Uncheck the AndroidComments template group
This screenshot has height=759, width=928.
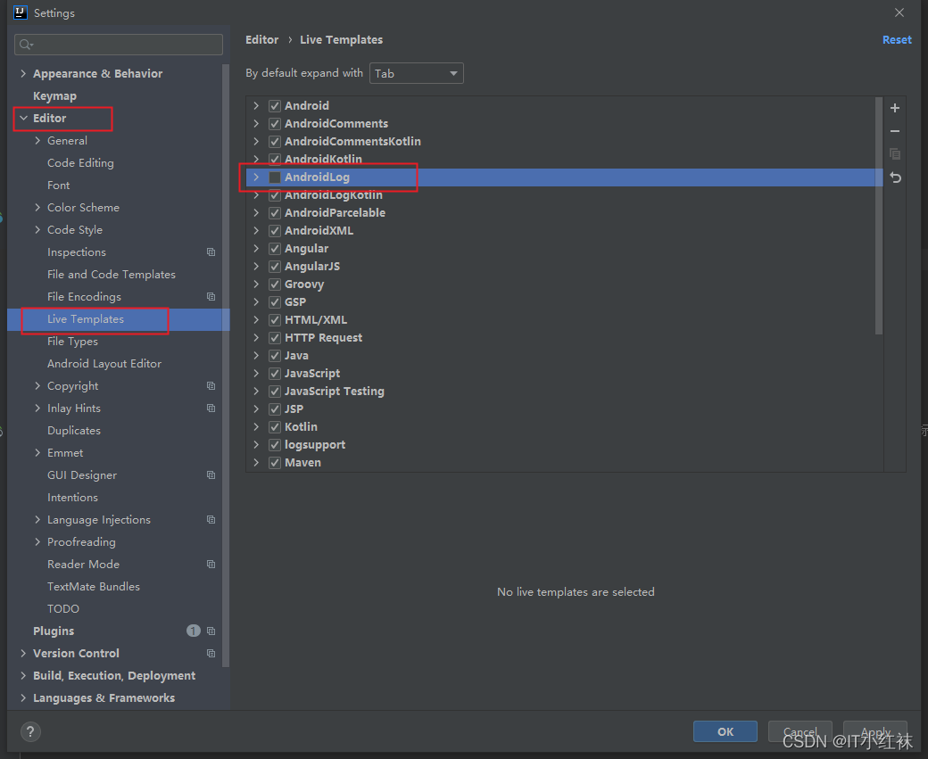click(x=275, y=124)
